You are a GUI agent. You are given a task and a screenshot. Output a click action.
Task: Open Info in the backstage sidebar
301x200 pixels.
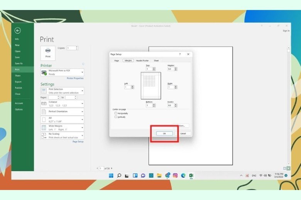(17, 39)
